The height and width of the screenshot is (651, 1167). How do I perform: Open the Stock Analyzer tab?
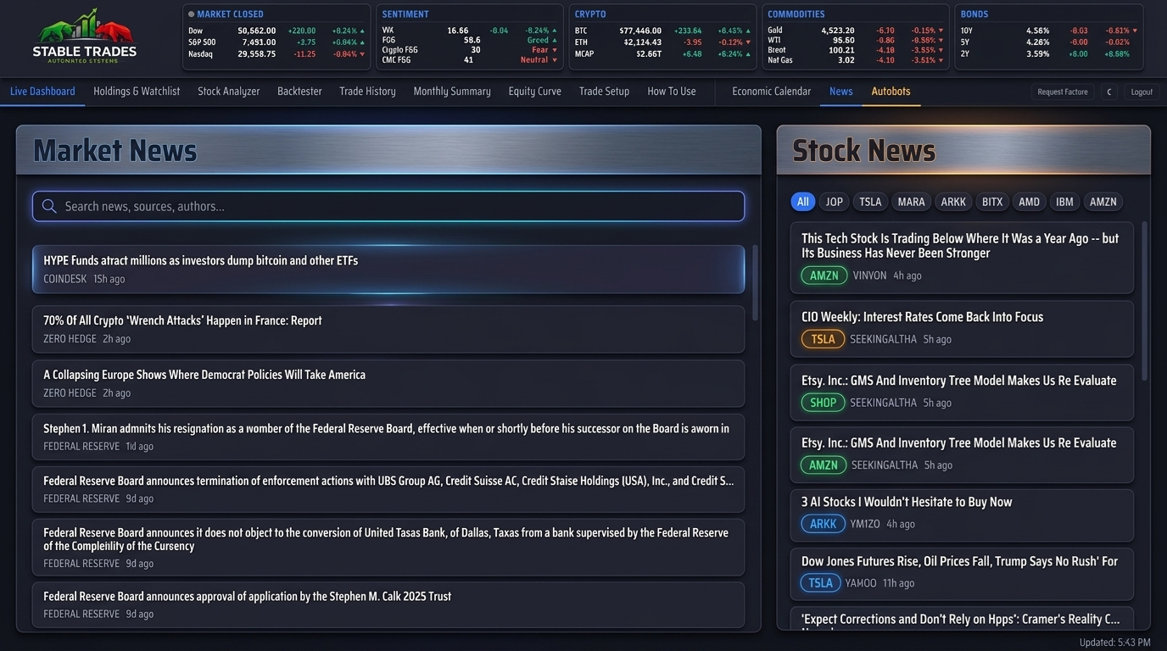229,91
